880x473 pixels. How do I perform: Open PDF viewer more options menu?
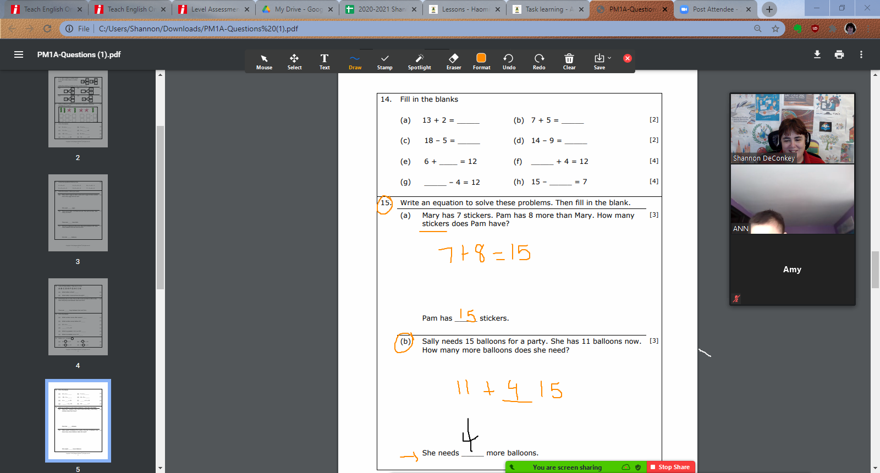point(861,54)
